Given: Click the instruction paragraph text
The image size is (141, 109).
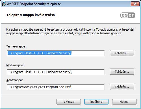Looking at the screenshot, I should pos(70,31).
